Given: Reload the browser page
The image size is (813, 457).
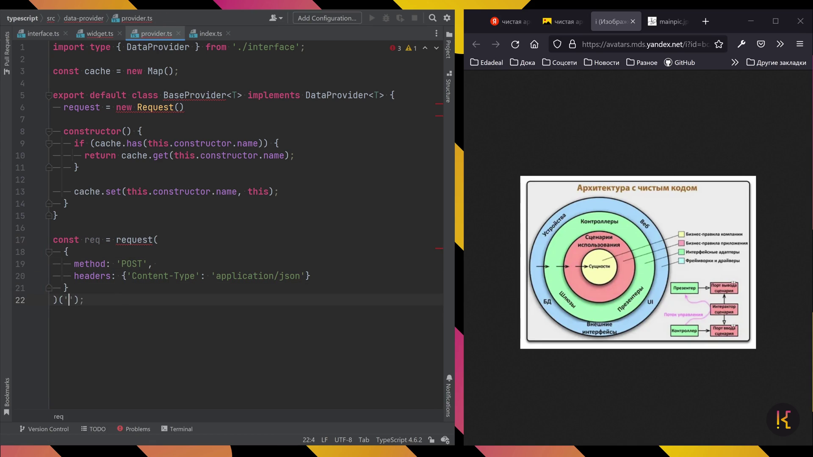Looking at the screenshot, I should point(515,44).
